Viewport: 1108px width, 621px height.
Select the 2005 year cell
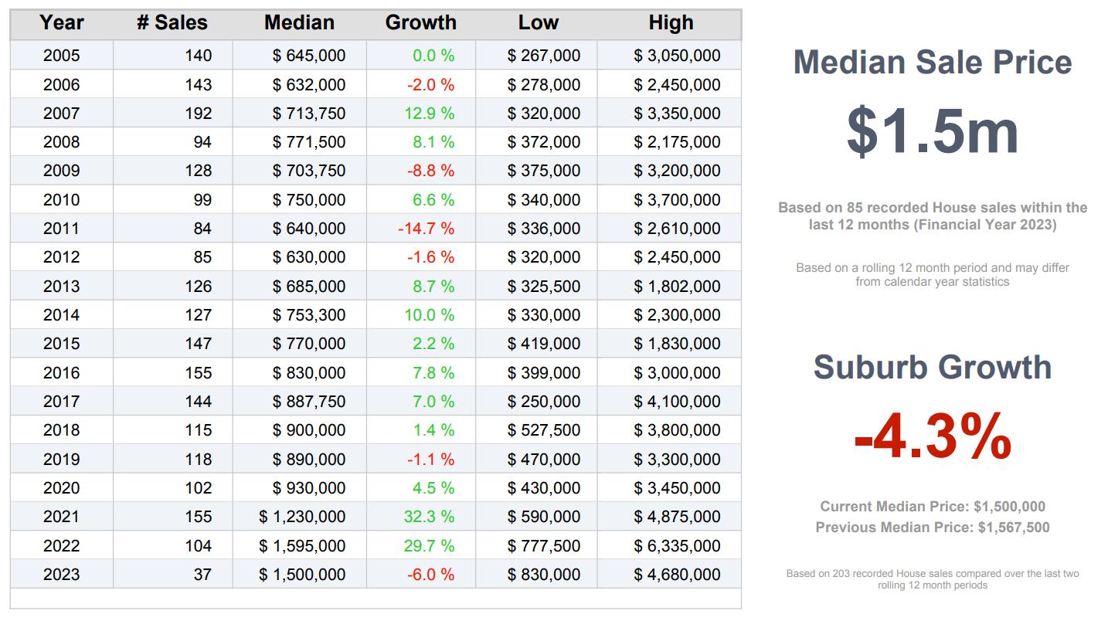62,56
